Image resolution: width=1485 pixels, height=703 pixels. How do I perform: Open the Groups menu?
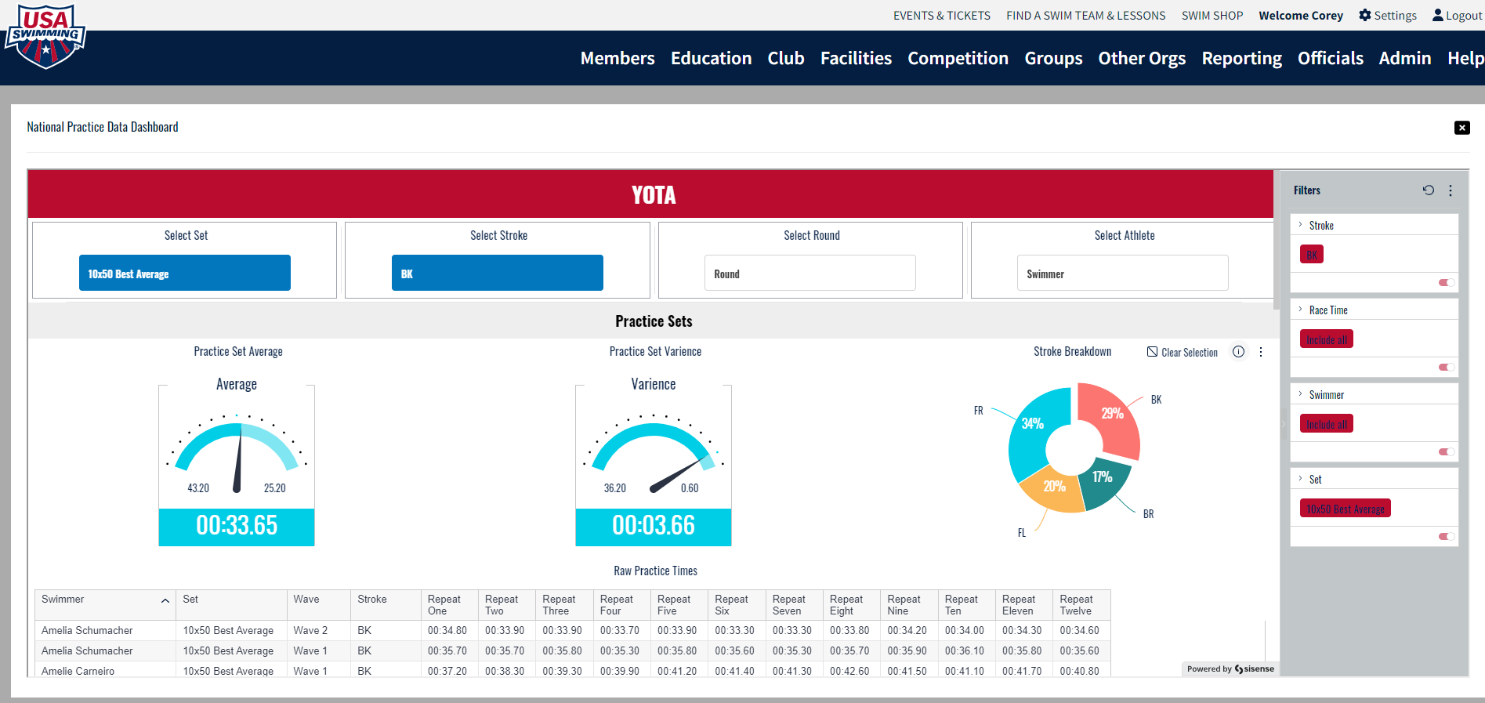point(1053,58)
